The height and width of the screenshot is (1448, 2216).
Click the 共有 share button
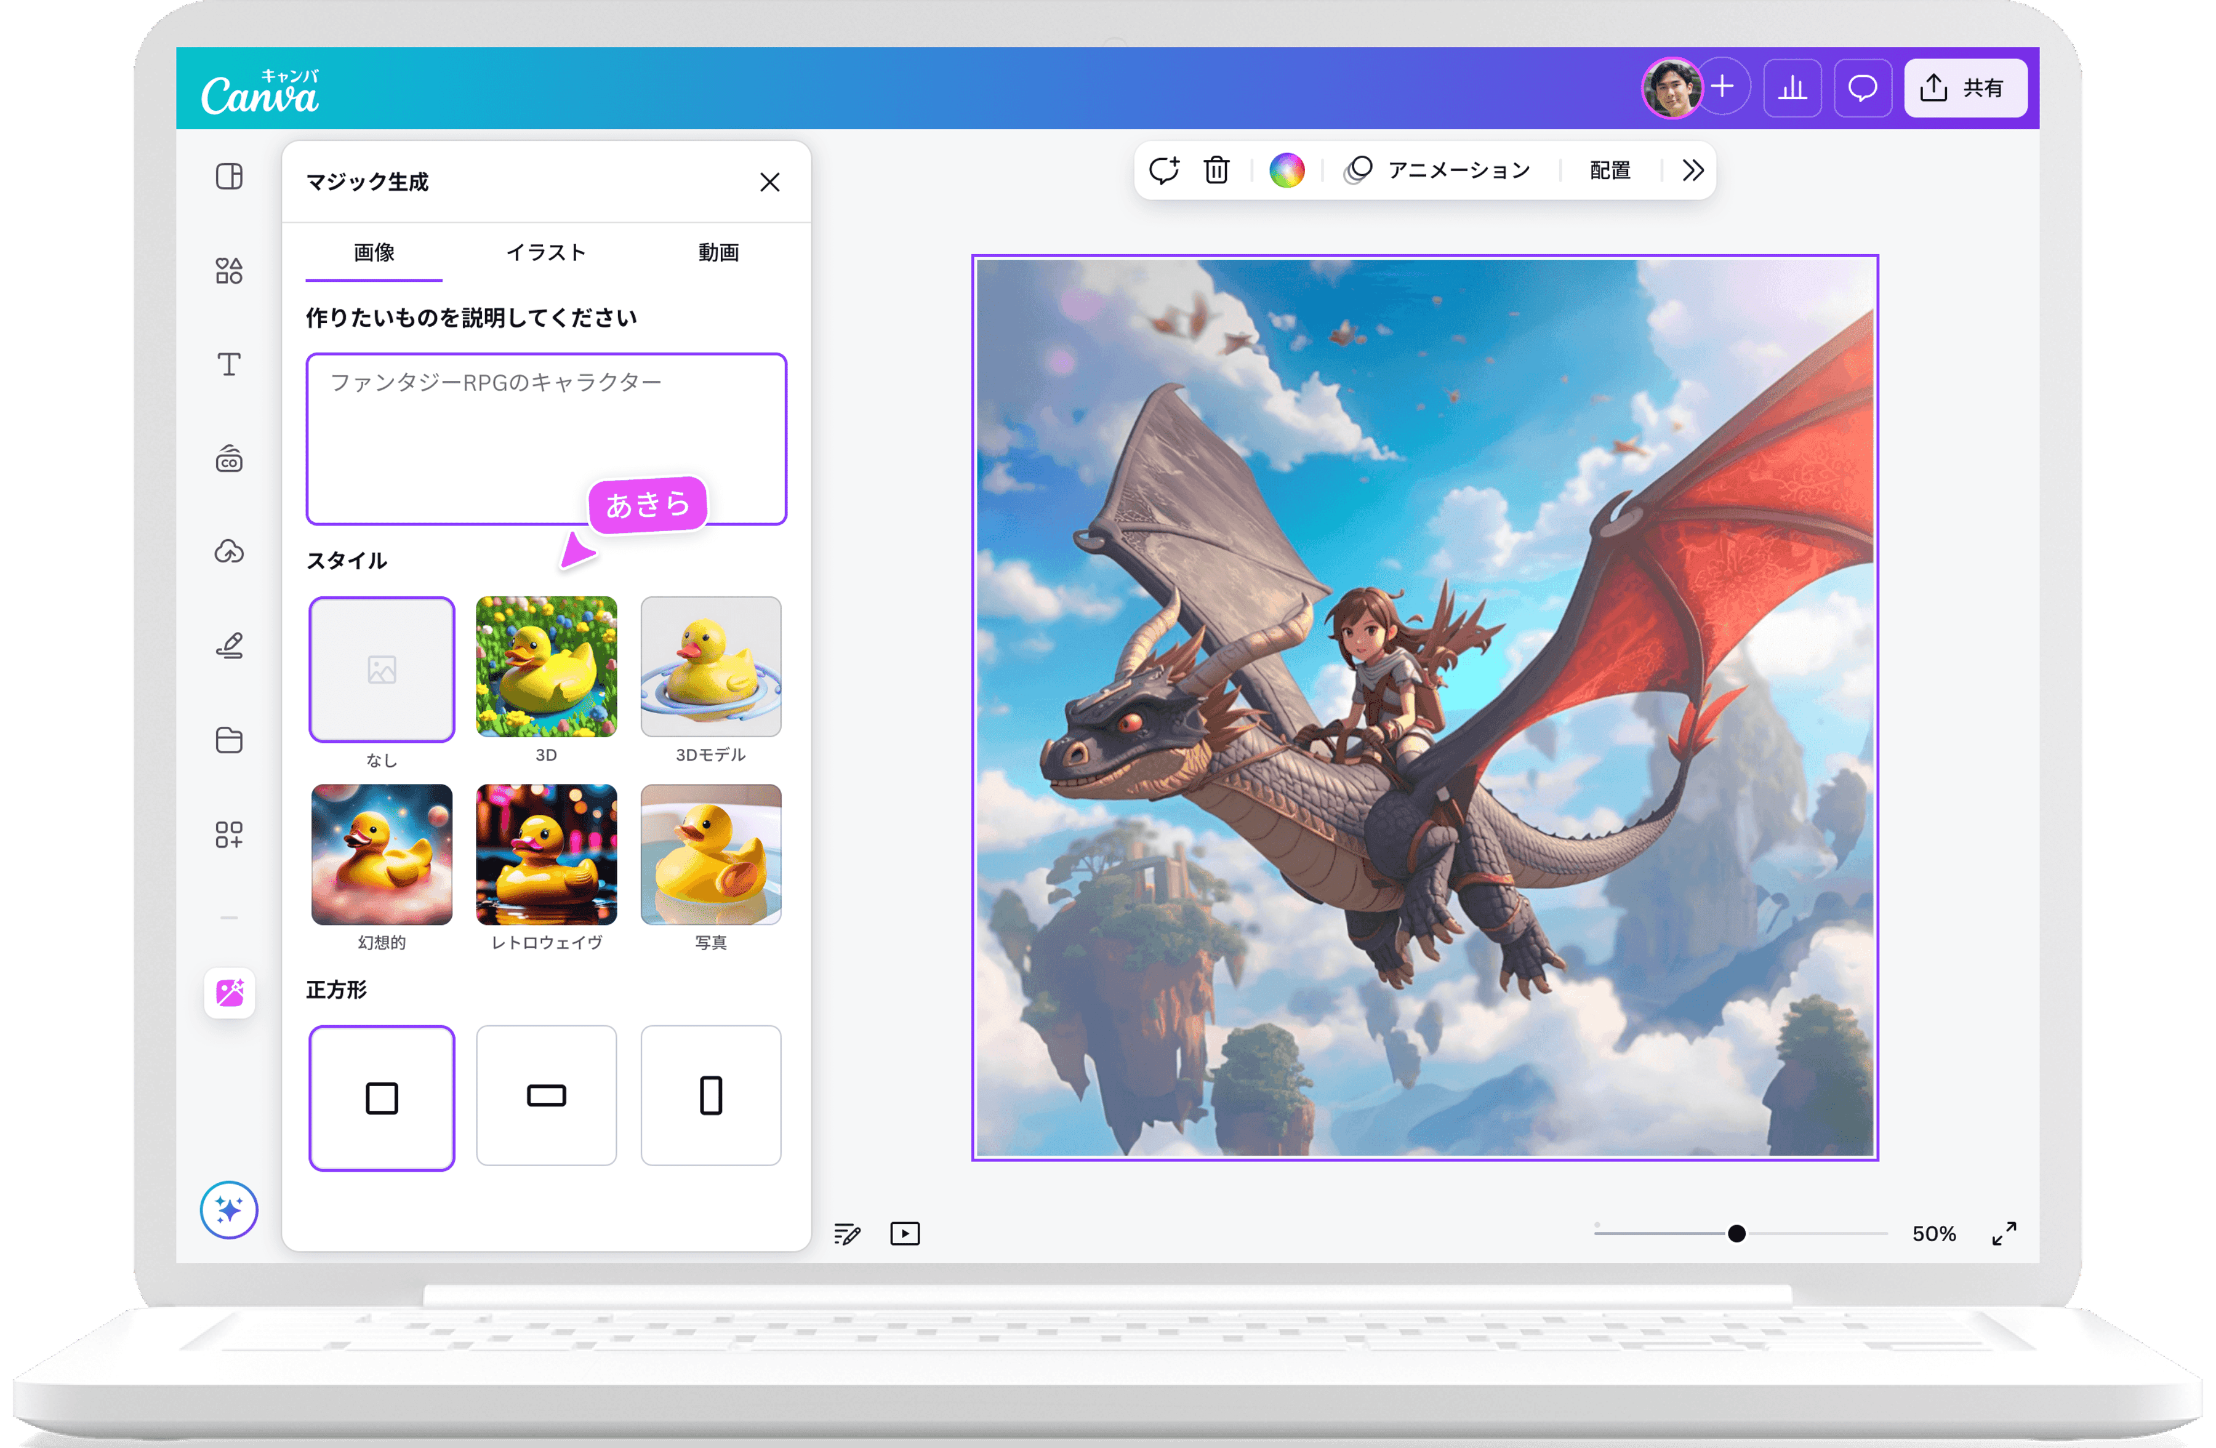pyautogui.click(x=1965, y=89)
